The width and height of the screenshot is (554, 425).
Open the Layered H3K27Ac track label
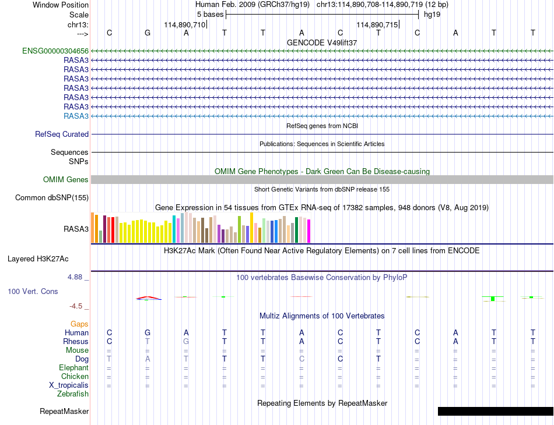point(38,259)
